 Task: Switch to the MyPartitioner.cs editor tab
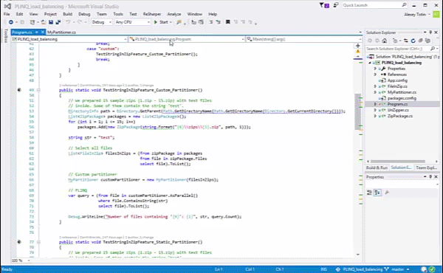(61, 32)
